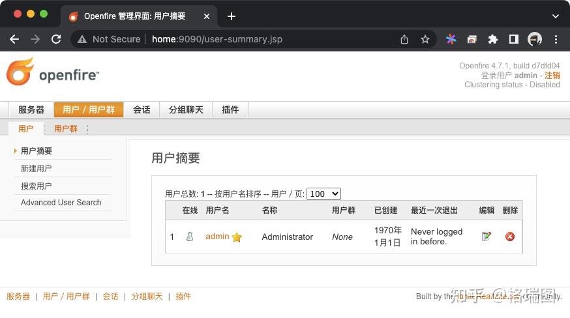Open the users per page dropdown
This screenshot has height=318, width=570.
324,194
